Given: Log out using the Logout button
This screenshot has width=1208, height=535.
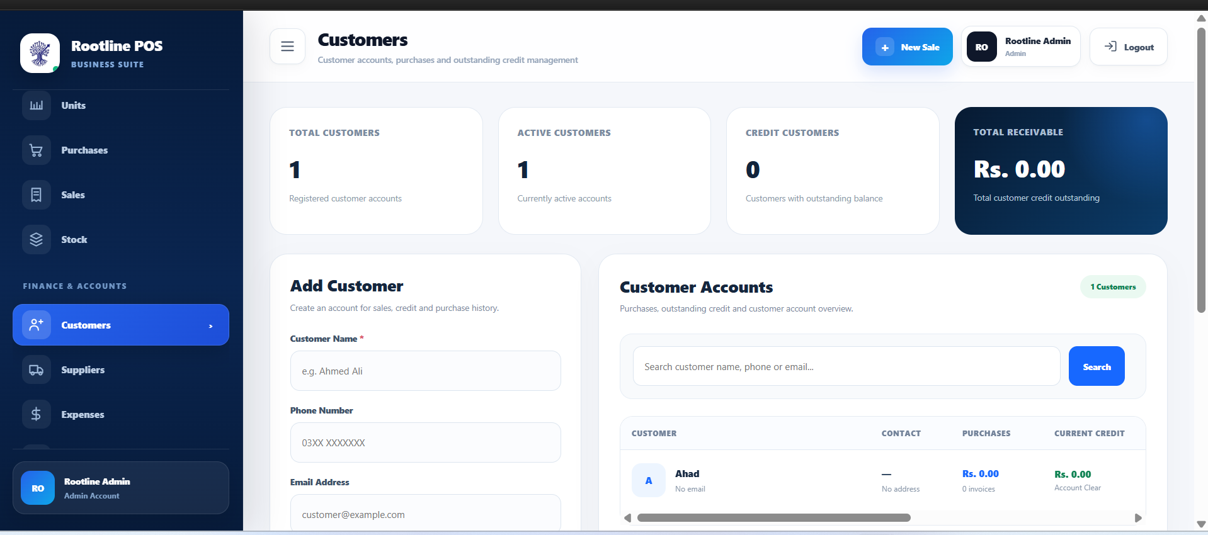Looking at the screenshot, I should point(1129,47).
